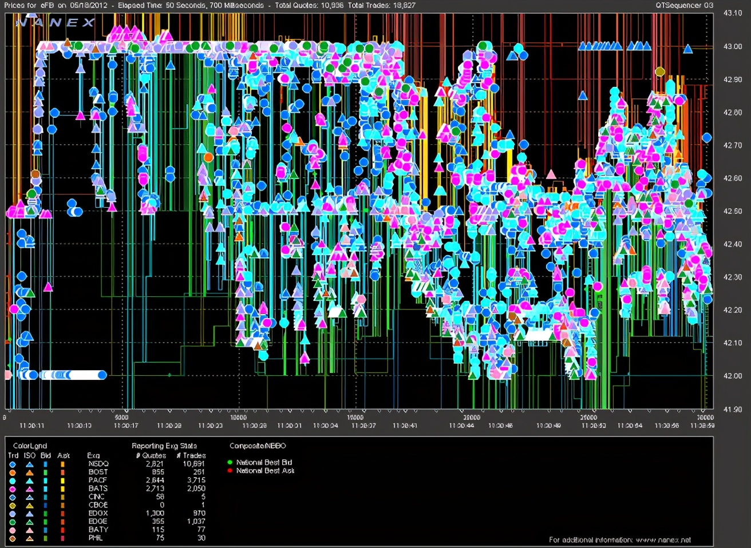Click the red National Best Ask dot
The width and height of the screenshot is (751, 548).
point(230,471)
